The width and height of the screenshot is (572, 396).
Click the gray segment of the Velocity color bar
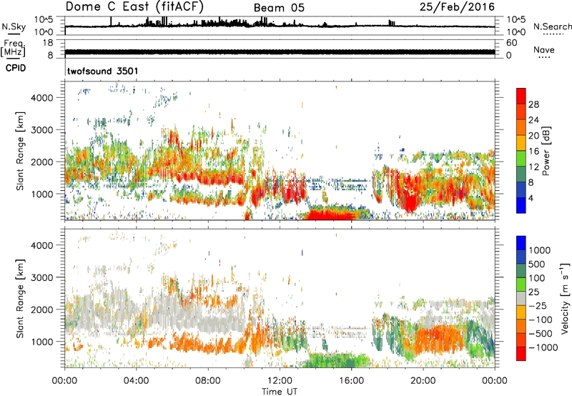[521, 299]
